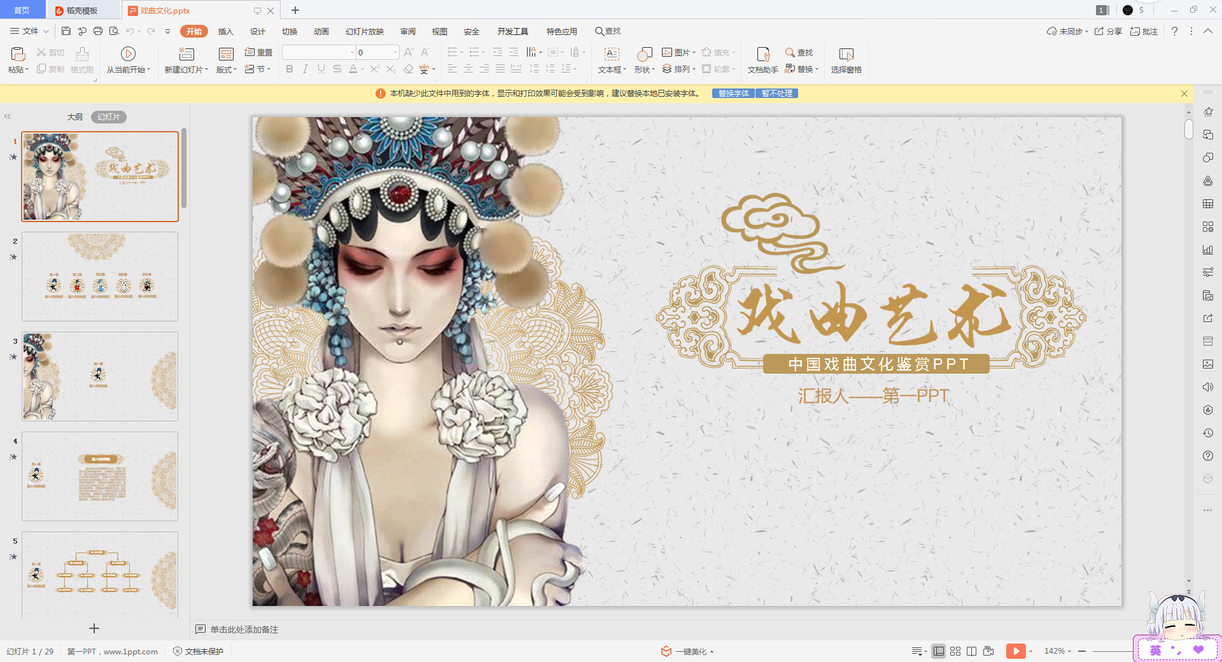Click the Redo arrow icon
This screenshot has height=662, width=1222.
[x=151, y=31]
